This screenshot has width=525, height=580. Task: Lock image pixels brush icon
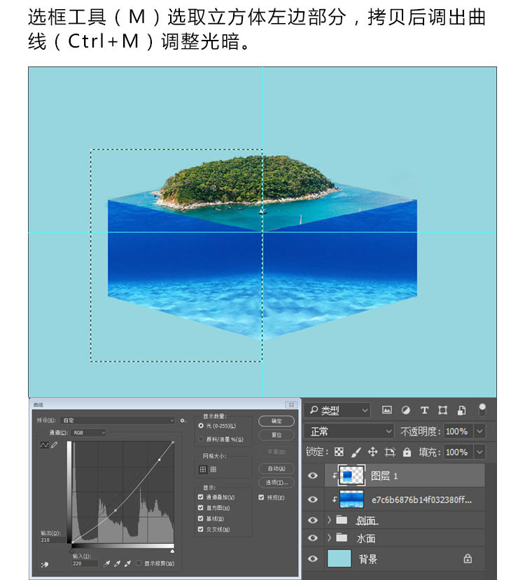356,452
